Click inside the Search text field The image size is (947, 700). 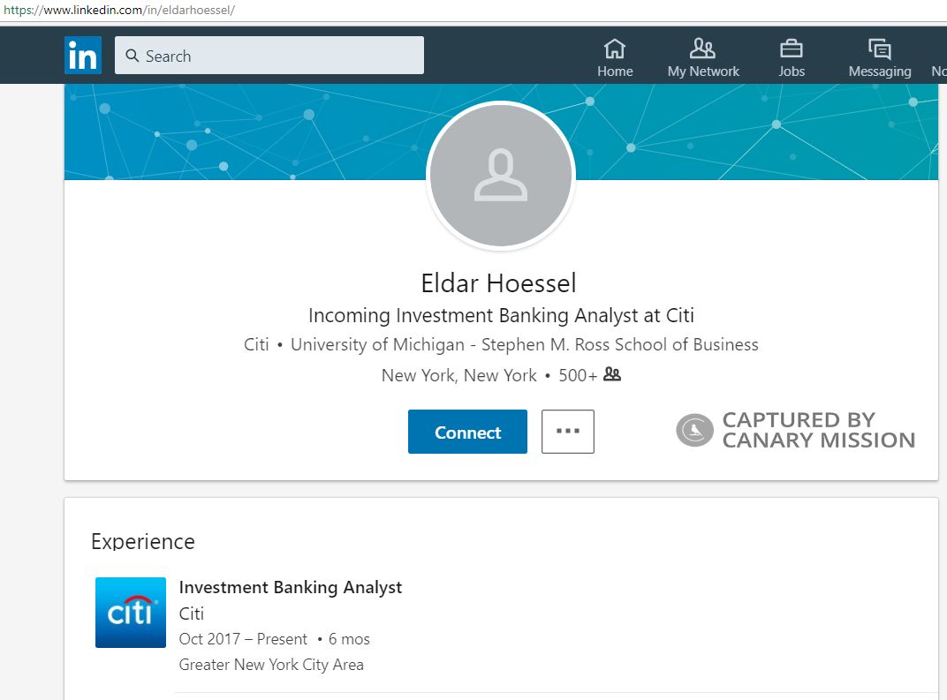point(283,56)
